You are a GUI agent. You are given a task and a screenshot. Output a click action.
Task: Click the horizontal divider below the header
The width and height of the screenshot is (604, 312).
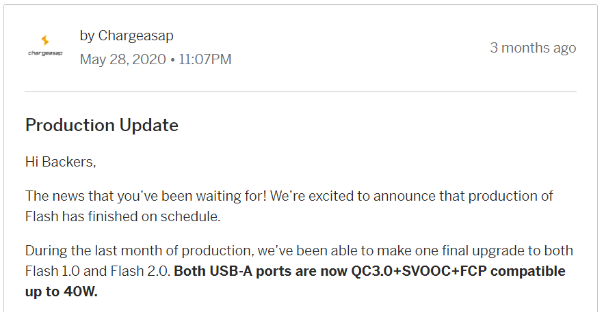[300, 92]
